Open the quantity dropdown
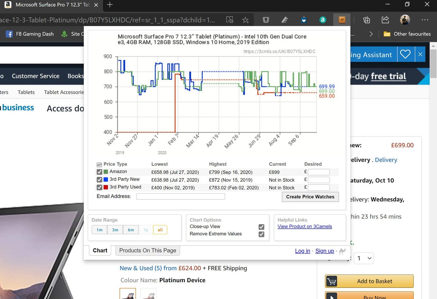This screenshot has height=299, width=437. (x=363, y=258)
